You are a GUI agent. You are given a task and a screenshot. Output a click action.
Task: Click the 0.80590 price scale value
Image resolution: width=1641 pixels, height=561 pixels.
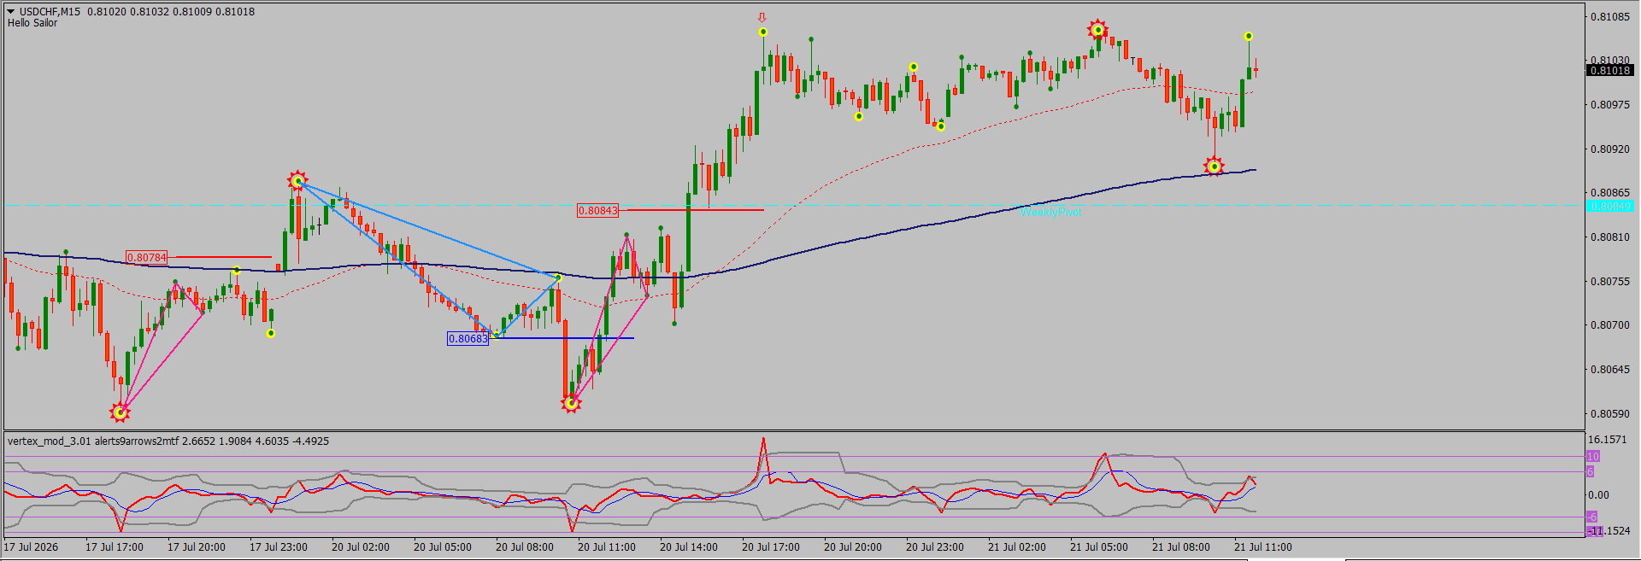pyautogui.click(x=1609, y=414)
